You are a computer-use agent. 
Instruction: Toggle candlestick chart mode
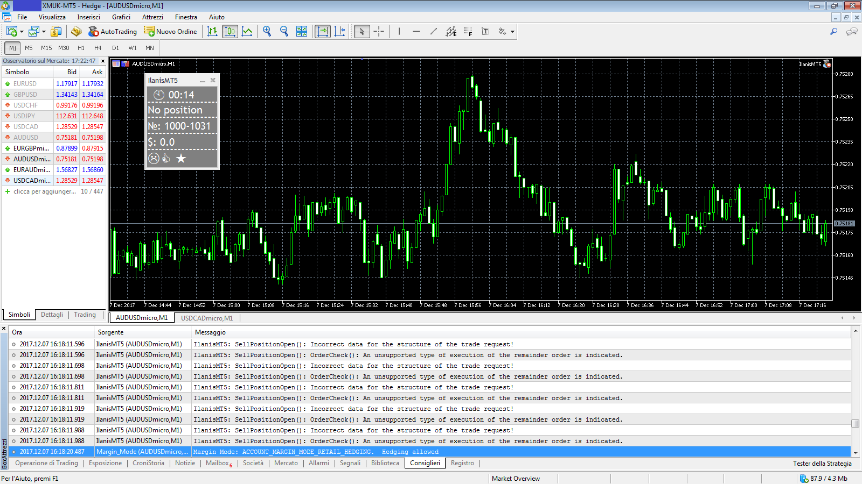tap(230, 31)
